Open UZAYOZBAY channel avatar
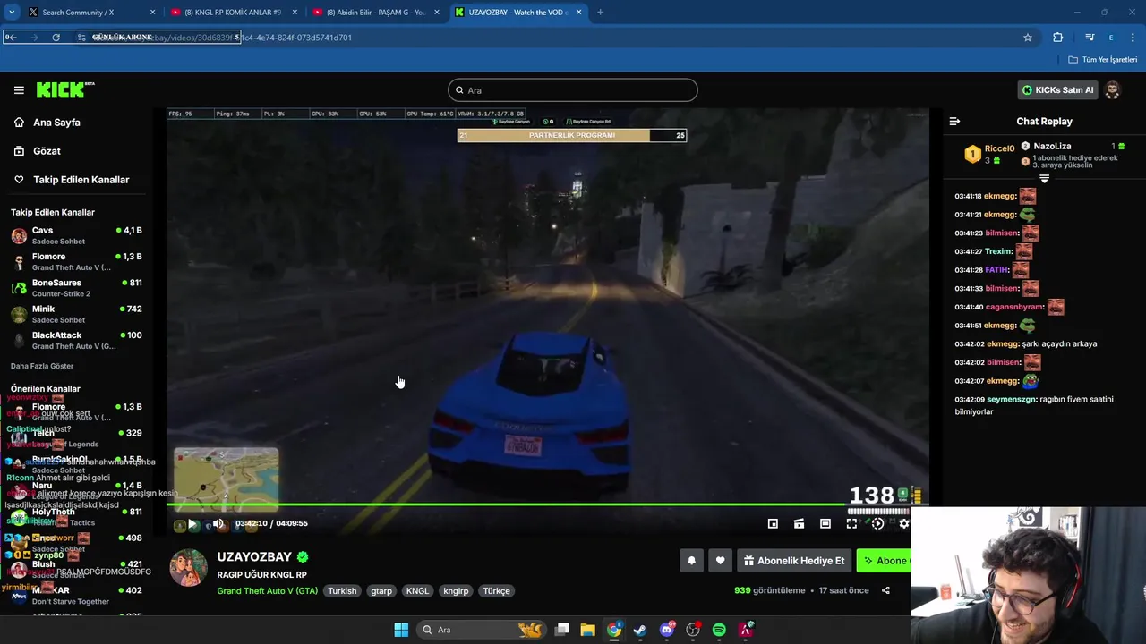The image size is (1146, 644). (x=189, y=568)
